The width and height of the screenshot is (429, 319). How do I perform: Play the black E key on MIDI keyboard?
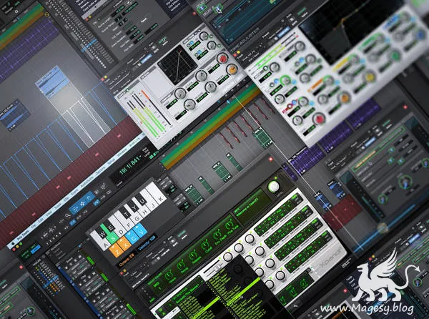pos(111,227)
